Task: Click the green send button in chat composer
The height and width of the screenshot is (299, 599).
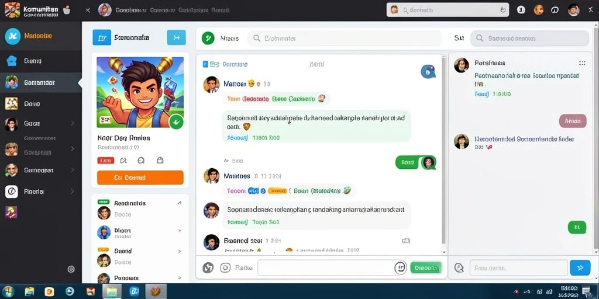Action: tap(426, 267)
